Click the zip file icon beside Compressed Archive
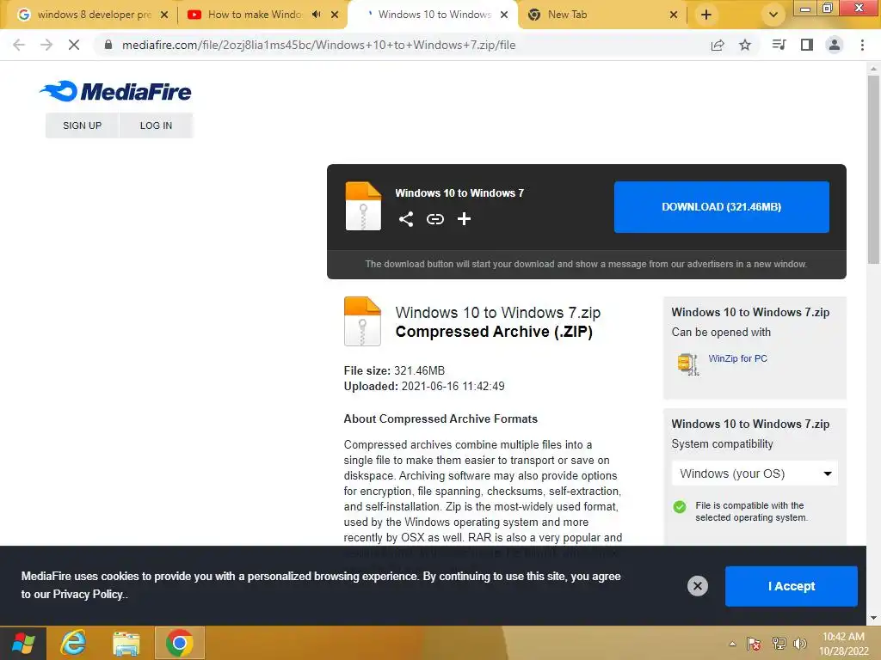Screen dimensions: 881x660 coord(362,321)
